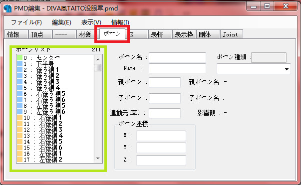Select bone 9 左後ろ裾6

pyautogui.click(x=55, y=112)
